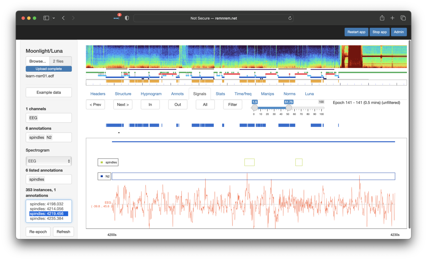Select spindles: 4235.384 in the instance list
The height and width of the screenshot is (260, 427).
(47, 218)
